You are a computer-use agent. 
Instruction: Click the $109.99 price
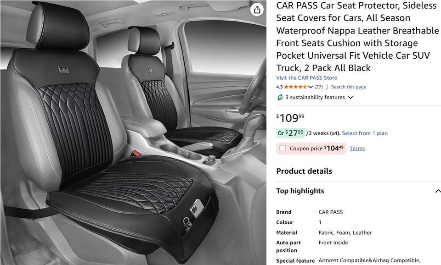290,118
